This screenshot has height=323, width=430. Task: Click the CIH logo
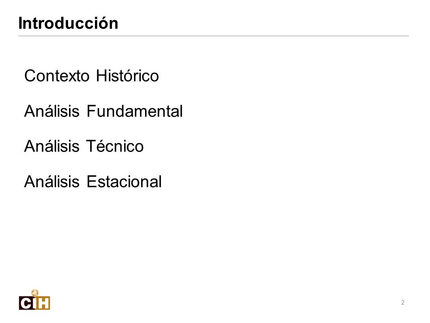(x=34, y=300)
